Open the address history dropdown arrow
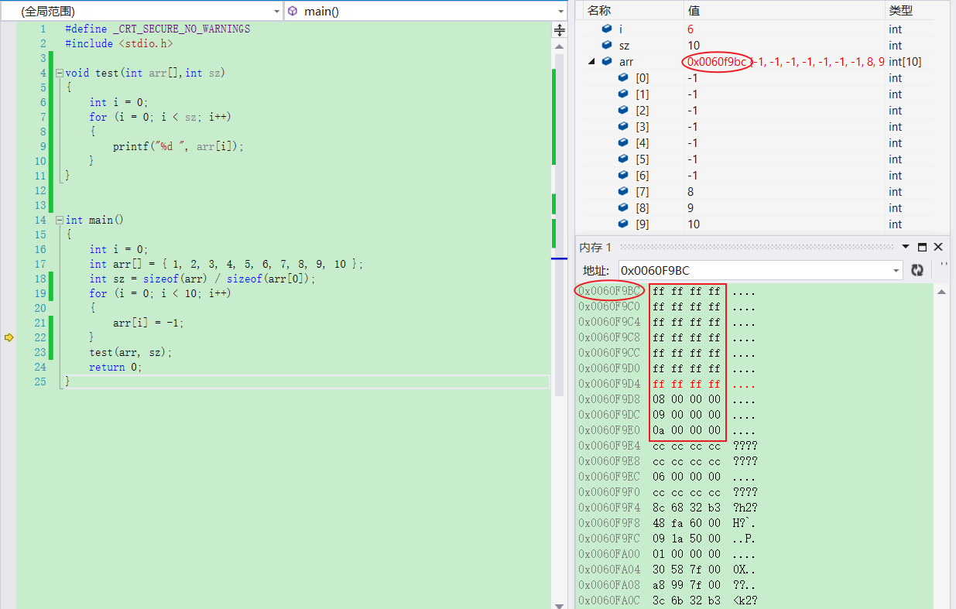 pyautogui.click(x=896, y=270)
